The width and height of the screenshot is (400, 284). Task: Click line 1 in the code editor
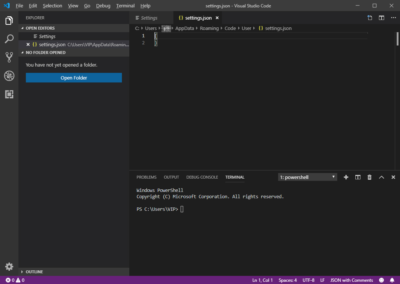[x=260, y=36]
